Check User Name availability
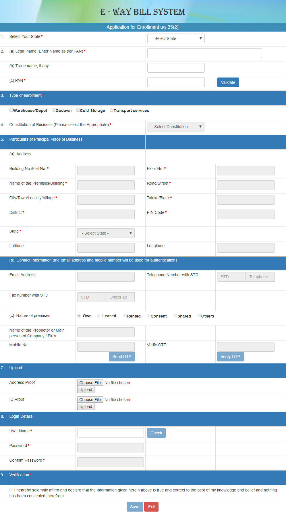 click(156, 433)
